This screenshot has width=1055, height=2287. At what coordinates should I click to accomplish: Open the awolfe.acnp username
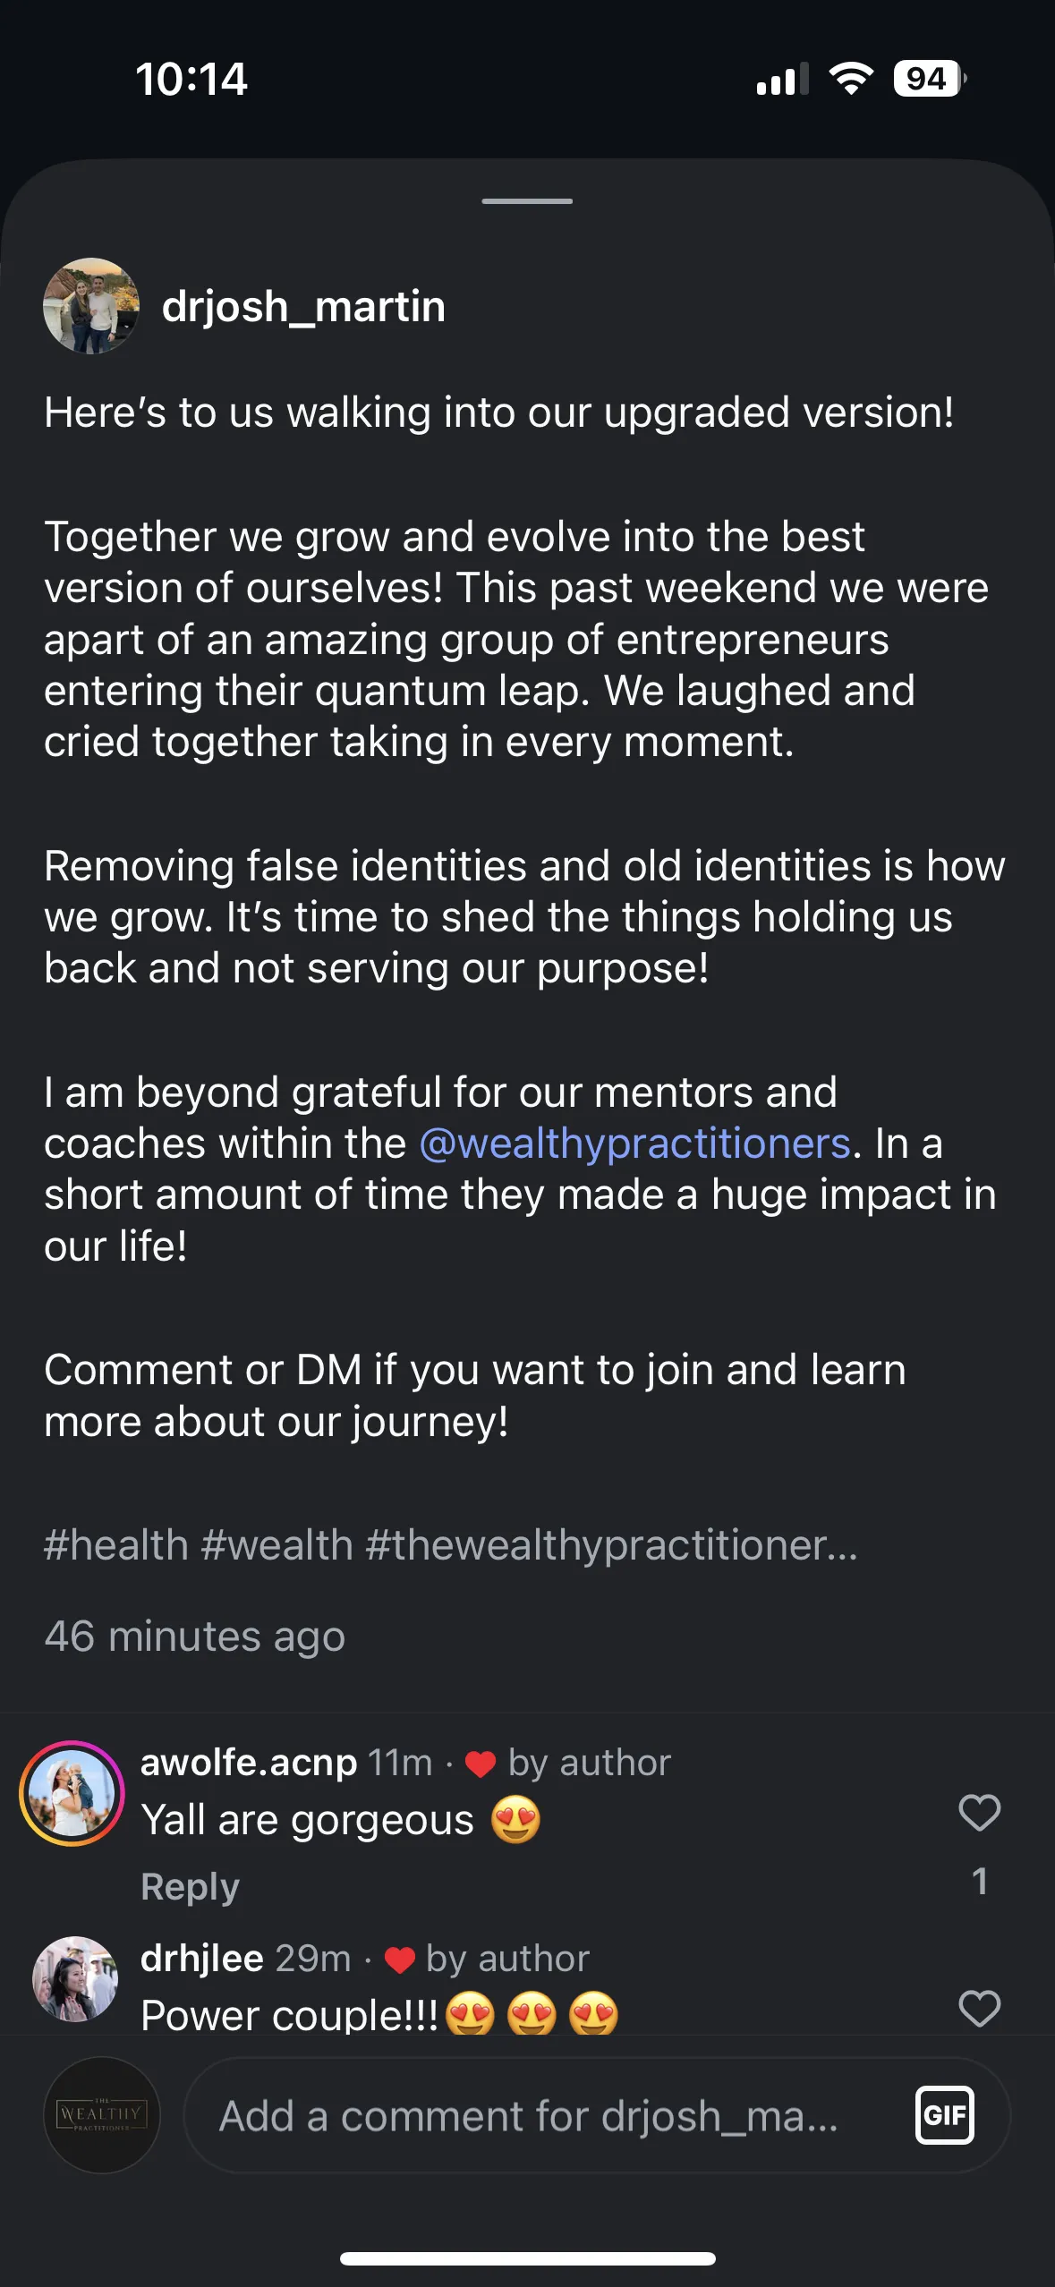249,1763
